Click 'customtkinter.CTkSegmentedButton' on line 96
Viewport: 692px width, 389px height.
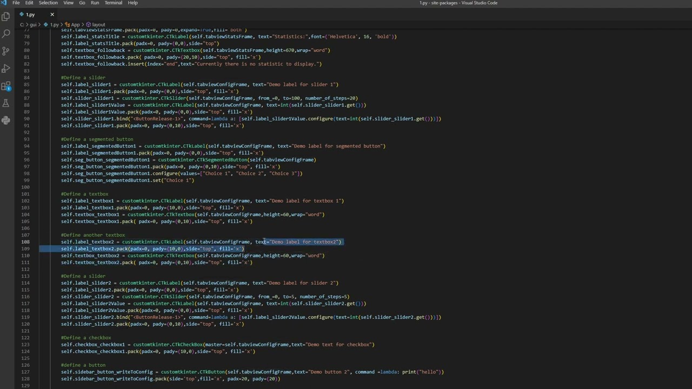pyautogui.click(x=202, y=159)
